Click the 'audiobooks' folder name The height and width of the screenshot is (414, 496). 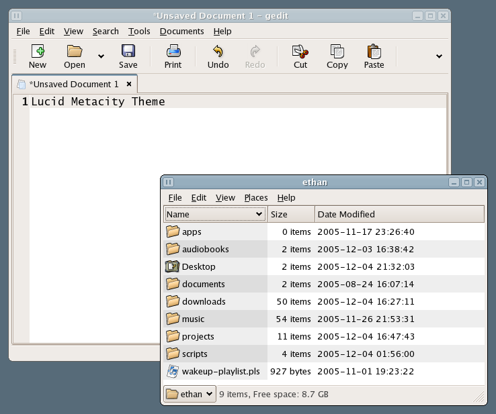[x=205, y=249]
